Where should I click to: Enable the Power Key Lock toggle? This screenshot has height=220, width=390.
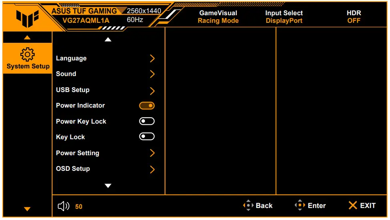(147, 121)
